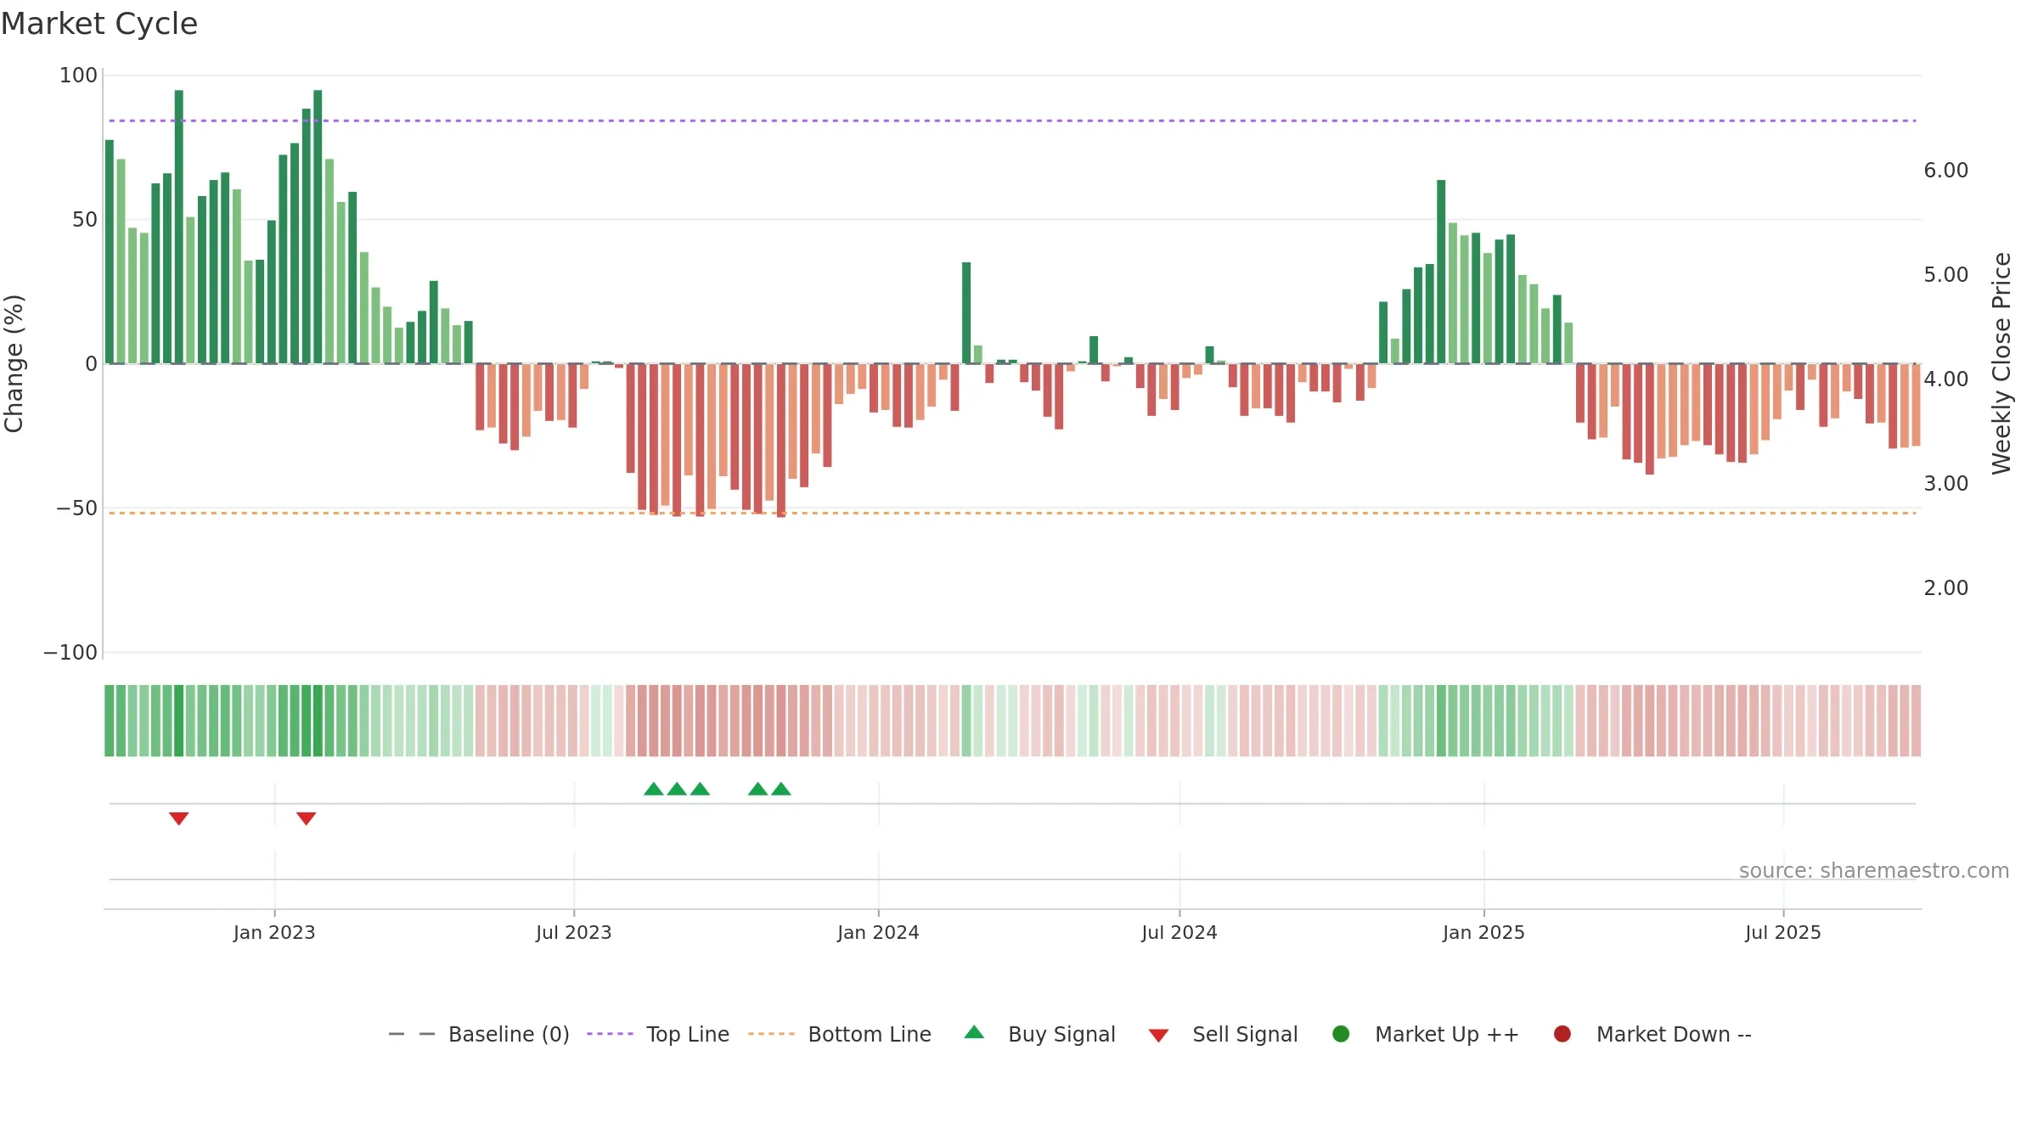Click the −50 tick on the Change axis
Viewport: 2038px width, 1146px height.
76,508
